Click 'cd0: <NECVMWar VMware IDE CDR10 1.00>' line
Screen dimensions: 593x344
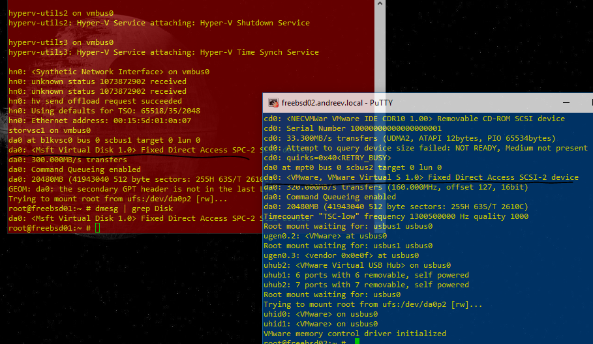coord(414,119)
